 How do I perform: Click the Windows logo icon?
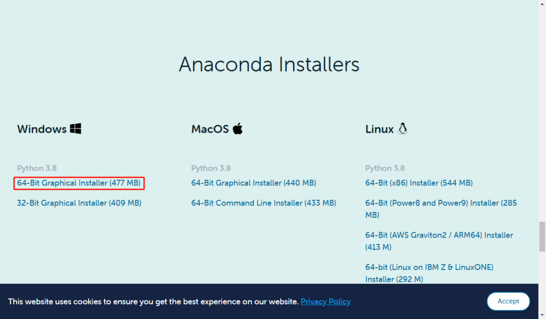tap(76, 129)
